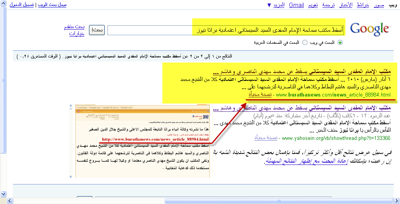Select البحث في ويب radio button
The height and width of the screenshot is (204, 400).
(340, 43)
